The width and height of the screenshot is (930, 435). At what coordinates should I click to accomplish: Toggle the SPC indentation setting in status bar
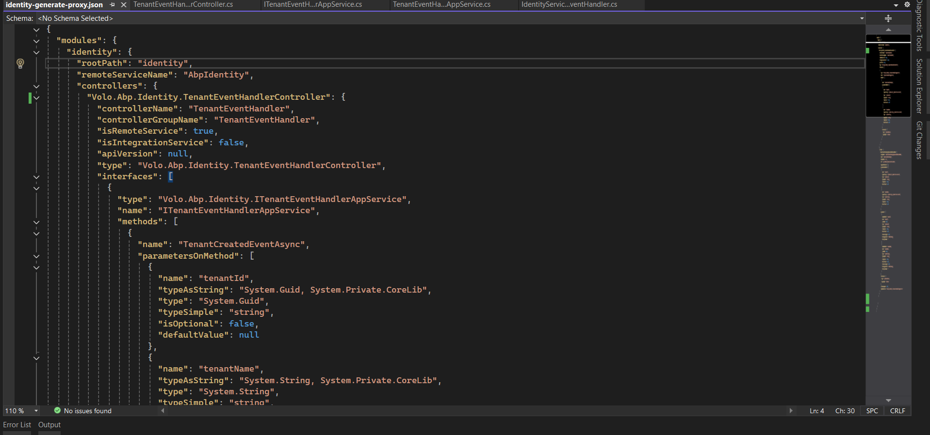tap(872, 411)
